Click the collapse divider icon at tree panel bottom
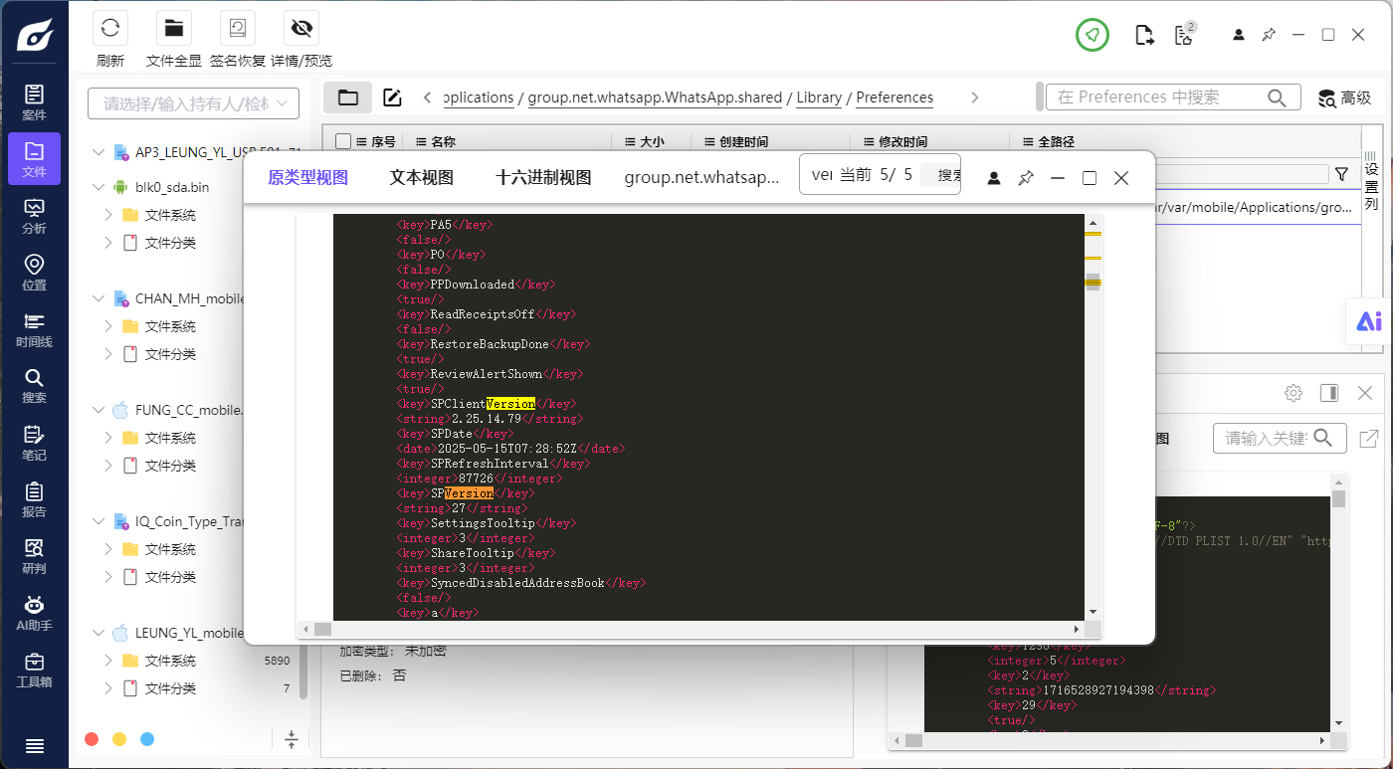 (x=291, y=739)
